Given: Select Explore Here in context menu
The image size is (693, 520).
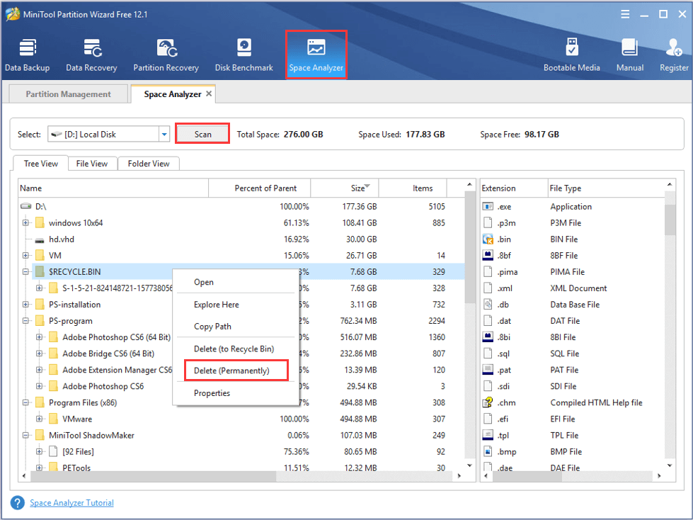Looking at the screenshot, I should [236, 305].
